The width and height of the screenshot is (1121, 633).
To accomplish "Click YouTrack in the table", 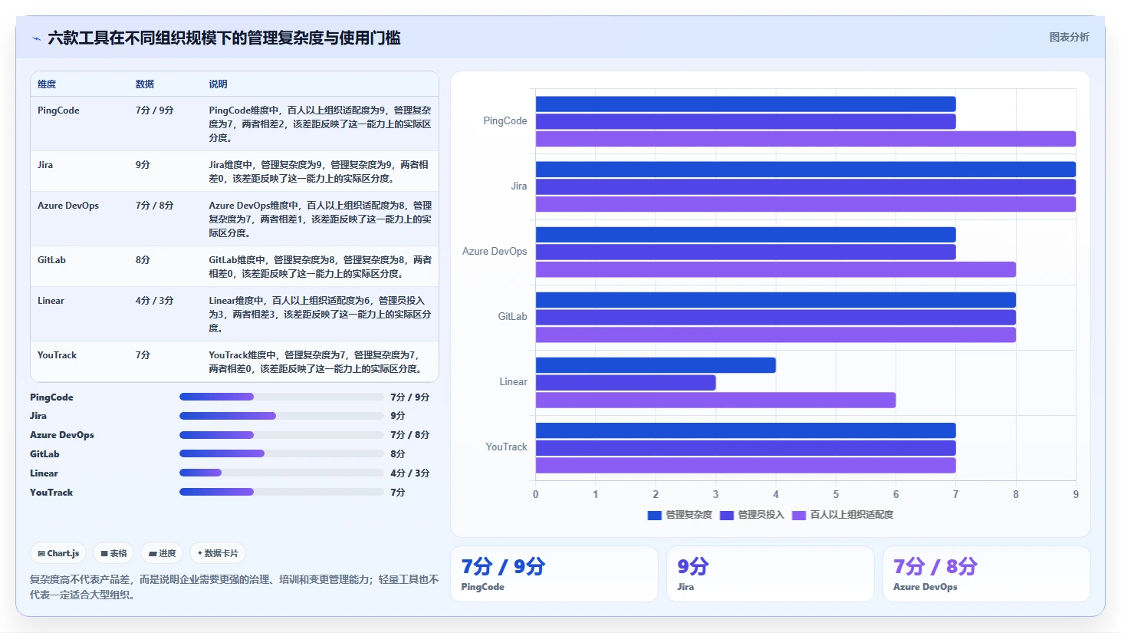I will click(x=57, y=355).
